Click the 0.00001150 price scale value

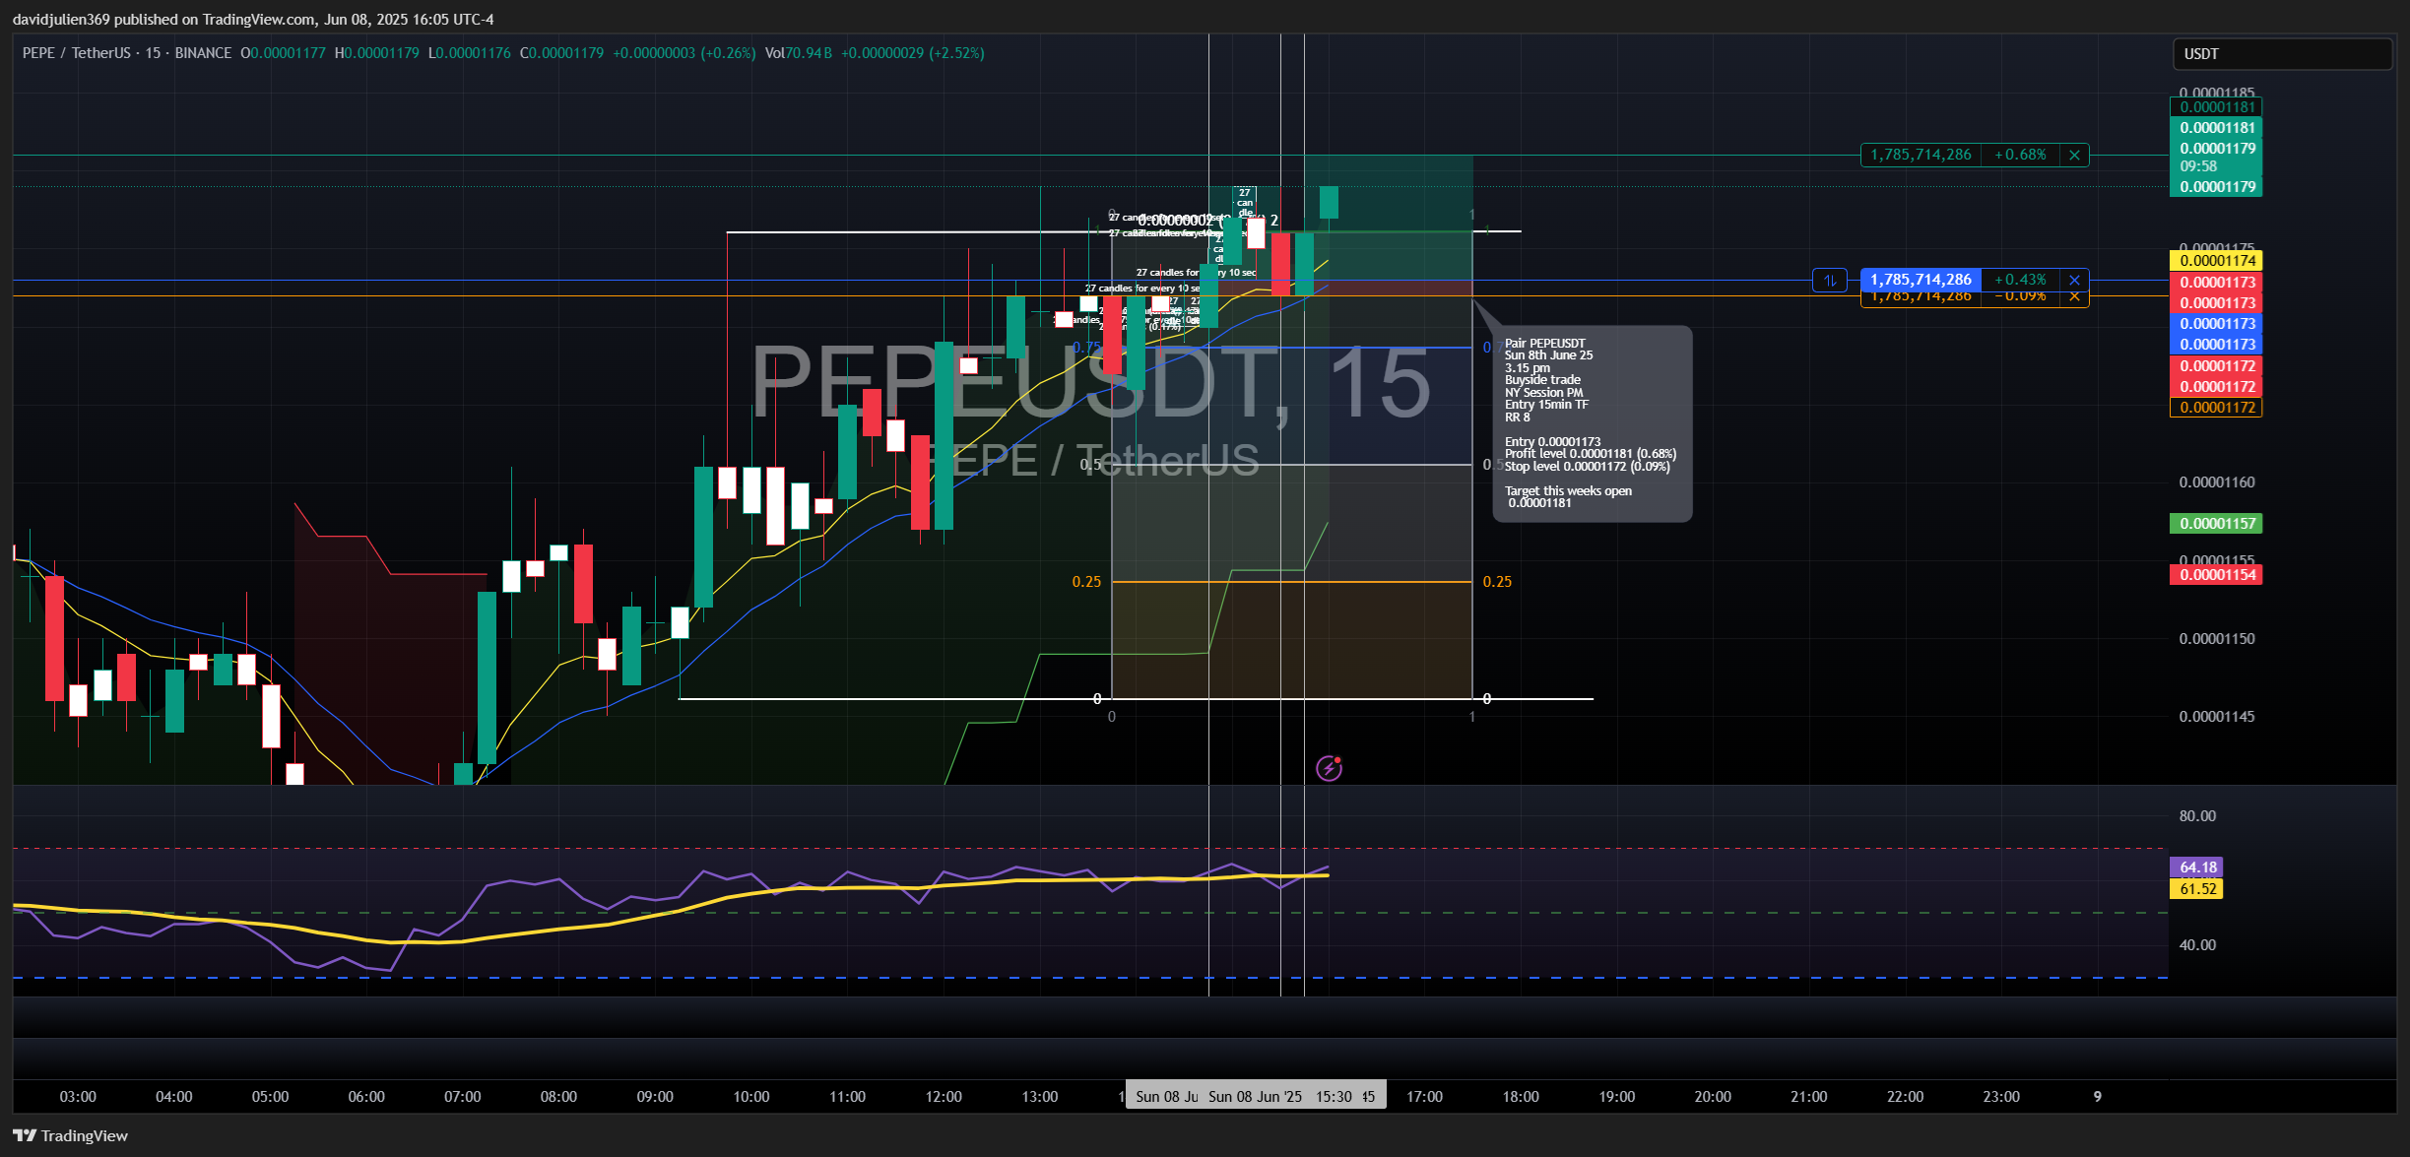2216,639
